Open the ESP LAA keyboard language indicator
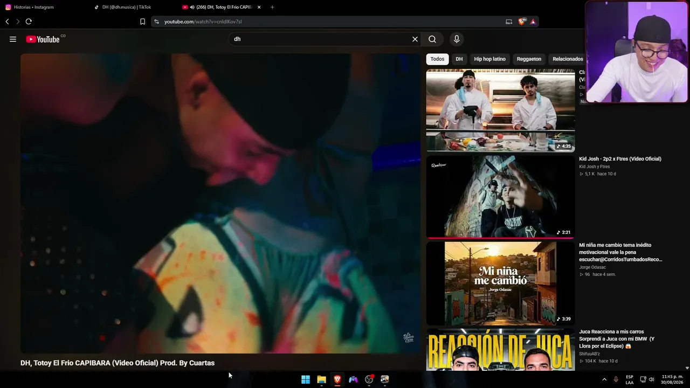This screenshot has height=388, width=690. 630,379
